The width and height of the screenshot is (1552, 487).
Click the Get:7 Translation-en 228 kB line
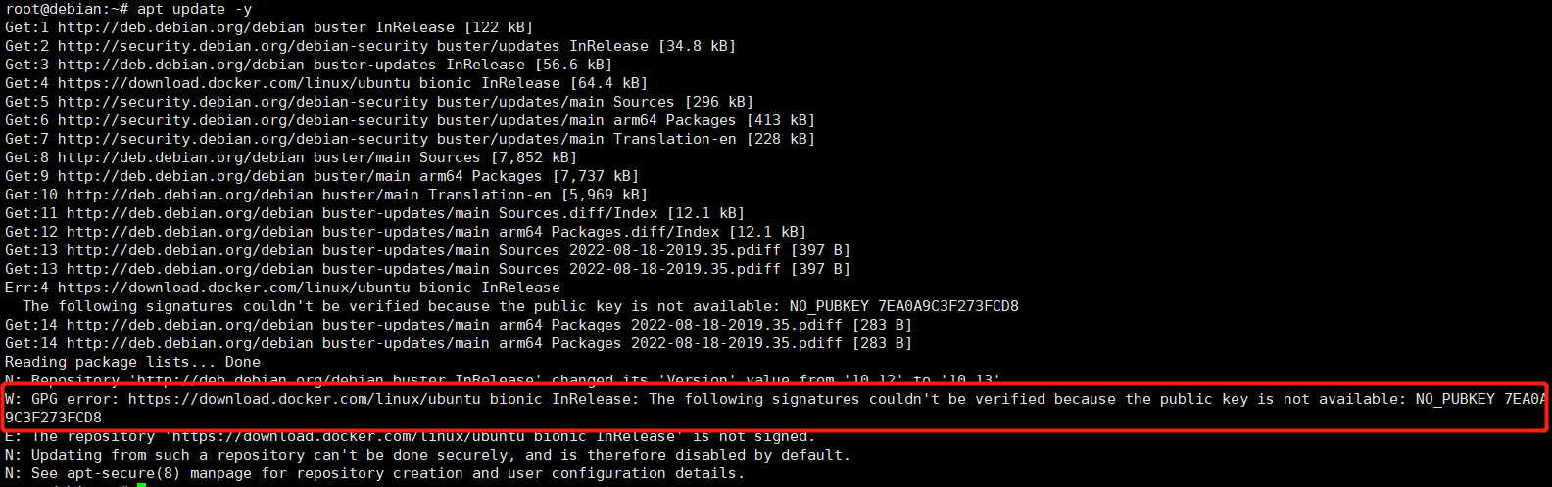pos(410,139)
